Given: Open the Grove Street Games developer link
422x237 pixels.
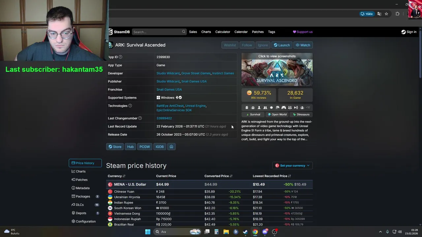Looking at the screenshot, I should pyautogui.click(x=196, y=73).
